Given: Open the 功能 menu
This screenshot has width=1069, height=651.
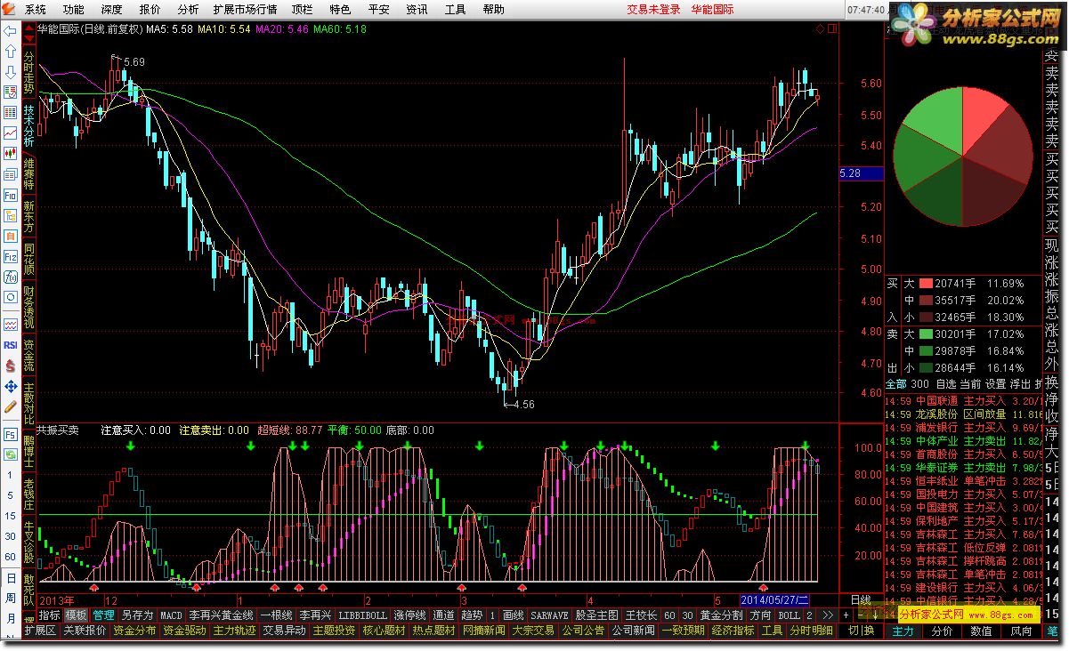Looking at the screenshot, I should (x=74, y=9).
